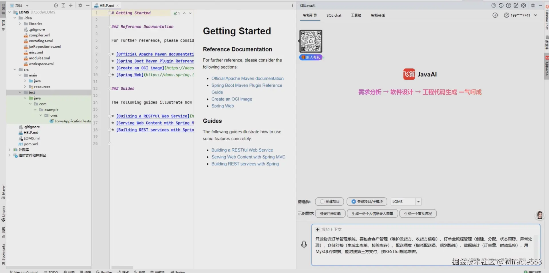
Task: Click the inspections typo indicator in the editor
Action: click(176, 13)
